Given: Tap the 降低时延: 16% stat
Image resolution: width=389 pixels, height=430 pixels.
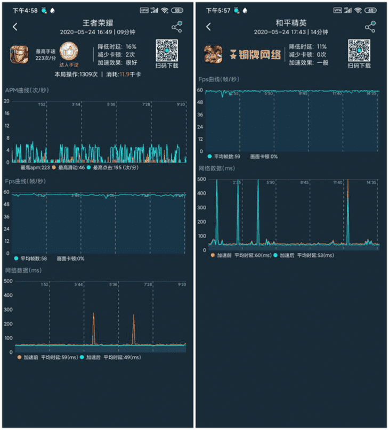Looking at the screenshot, I should pyautogui.click(x=117, y=46).
